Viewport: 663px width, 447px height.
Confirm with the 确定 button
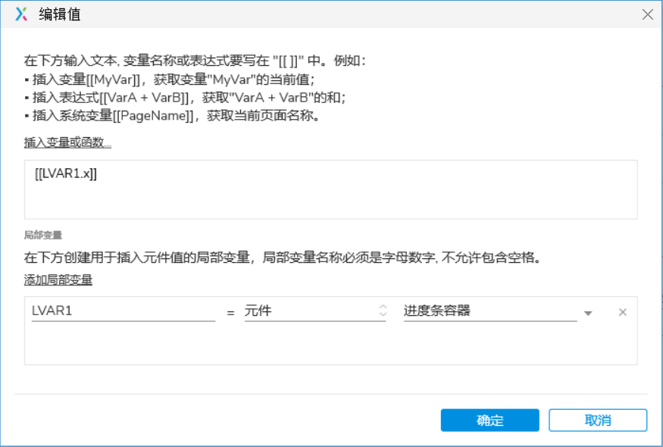tap(489, 420)
